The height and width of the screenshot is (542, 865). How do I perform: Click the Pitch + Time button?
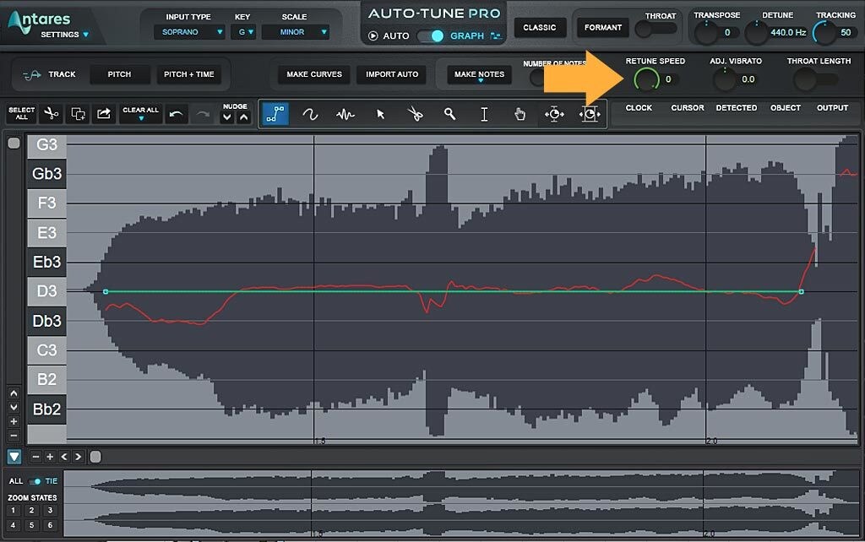[x=188, y=74]
